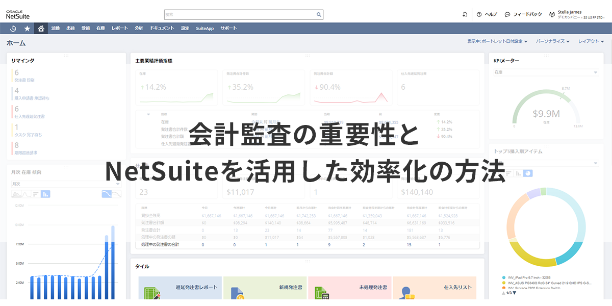Open the パーソナライズ dropdown
This screenshot has height=306, width=612.
pyautogui.click(x=553, y=41)
